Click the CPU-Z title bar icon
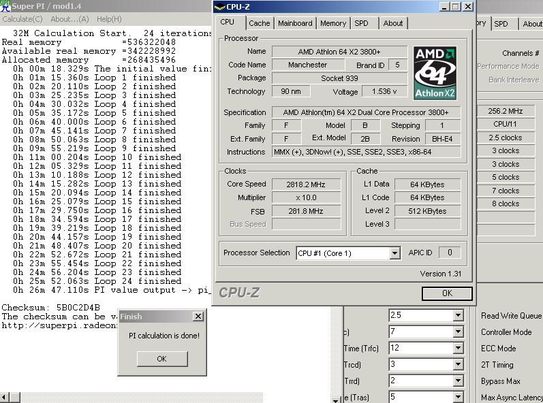 [x=219, y=7]
